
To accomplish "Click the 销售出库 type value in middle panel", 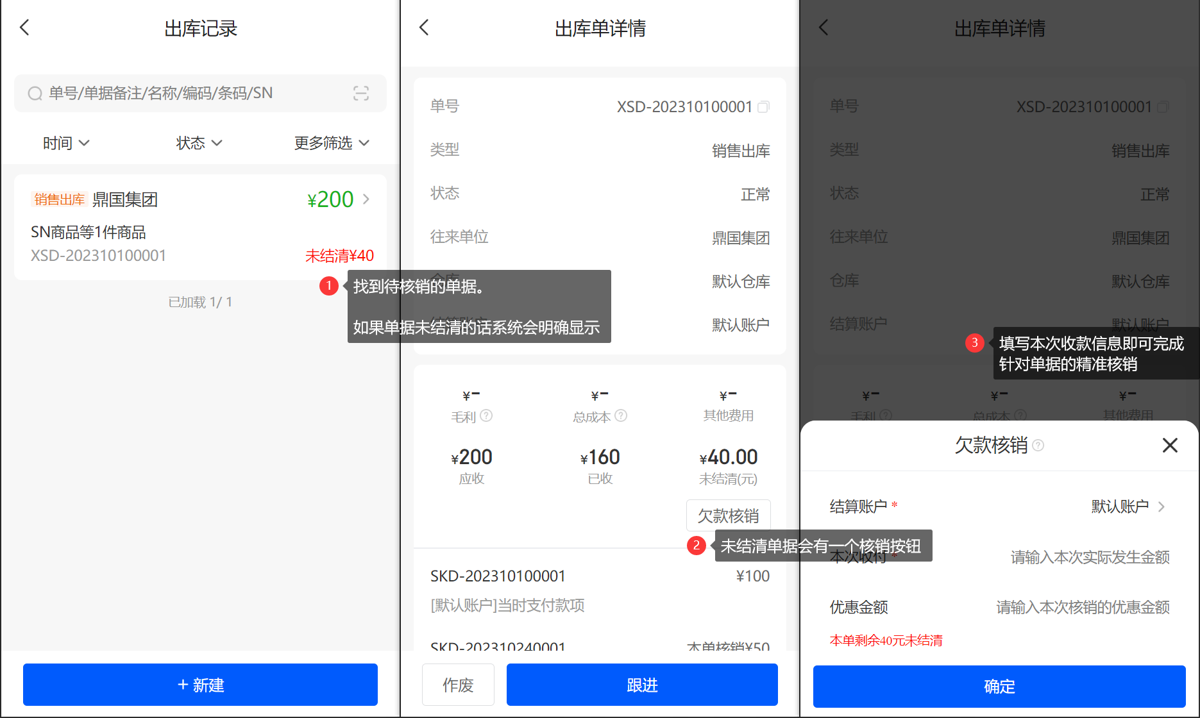I will 741,151.
